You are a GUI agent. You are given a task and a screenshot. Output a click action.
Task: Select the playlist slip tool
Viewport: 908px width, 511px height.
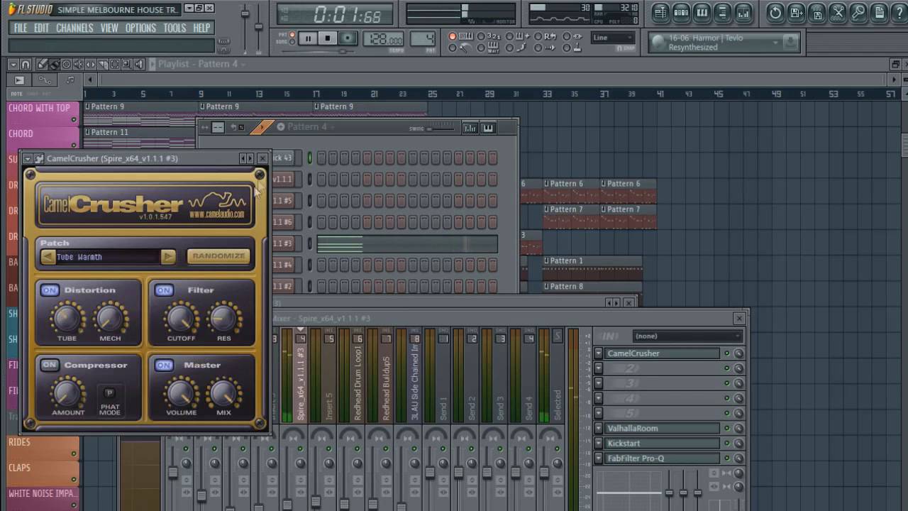tap(90, 65)
